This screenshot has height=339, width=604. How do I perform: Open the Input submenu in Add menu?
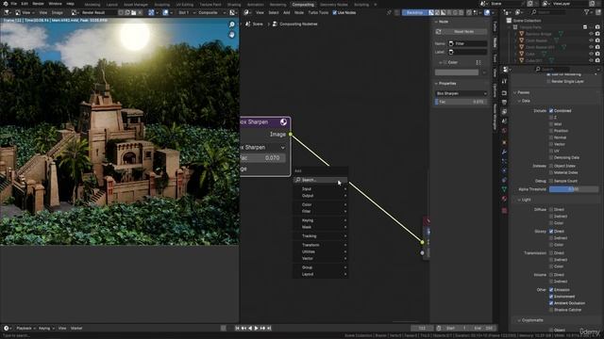(321, 188)
